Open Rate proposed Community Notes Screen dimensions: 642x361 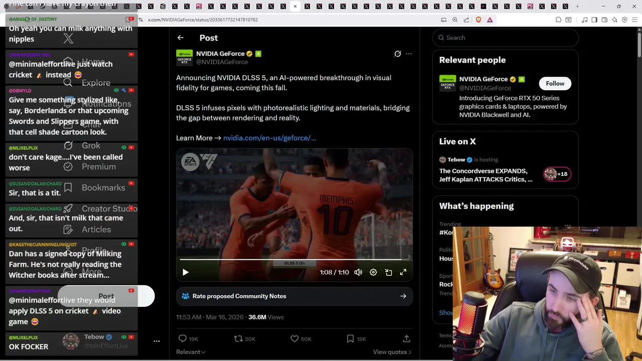coord(294,296)
